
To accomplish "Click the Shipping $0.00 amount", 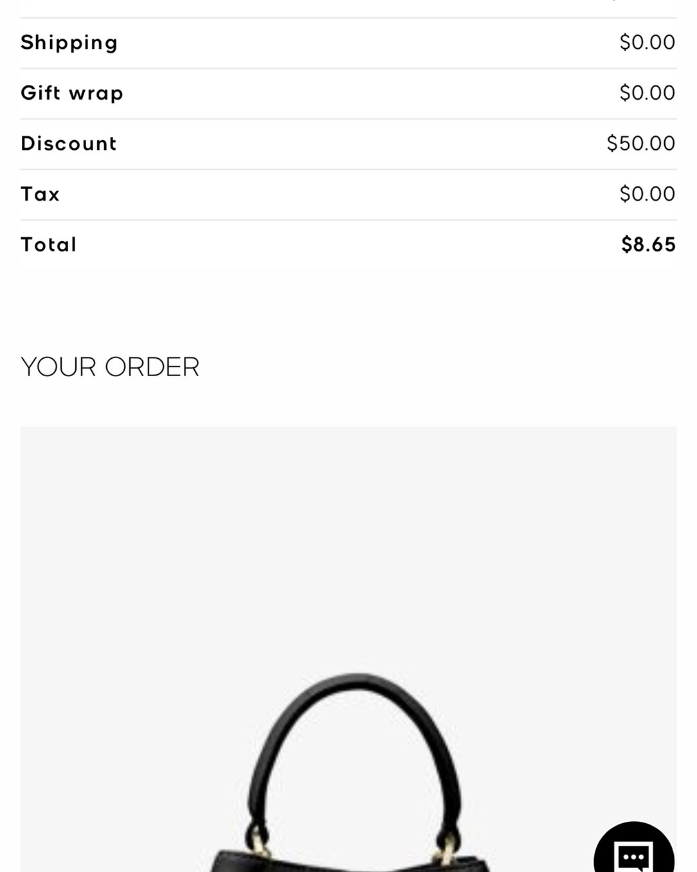I will tap(647, 42).
